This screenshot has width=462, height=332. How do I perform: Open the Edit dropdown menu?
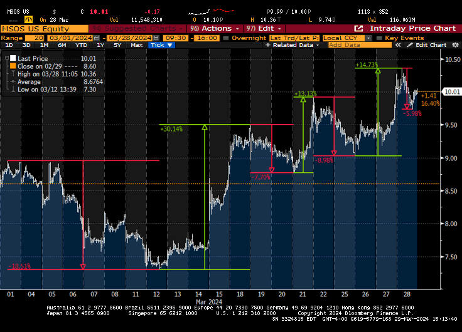[264, 29]
